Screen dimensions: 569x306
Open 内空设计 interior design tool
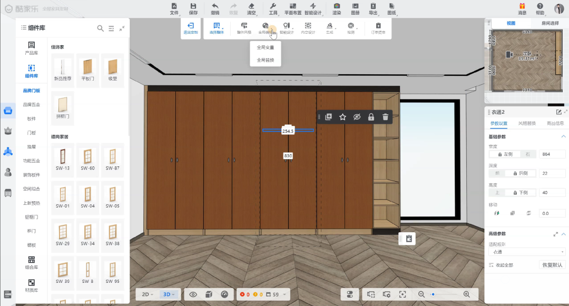[308, 28]
